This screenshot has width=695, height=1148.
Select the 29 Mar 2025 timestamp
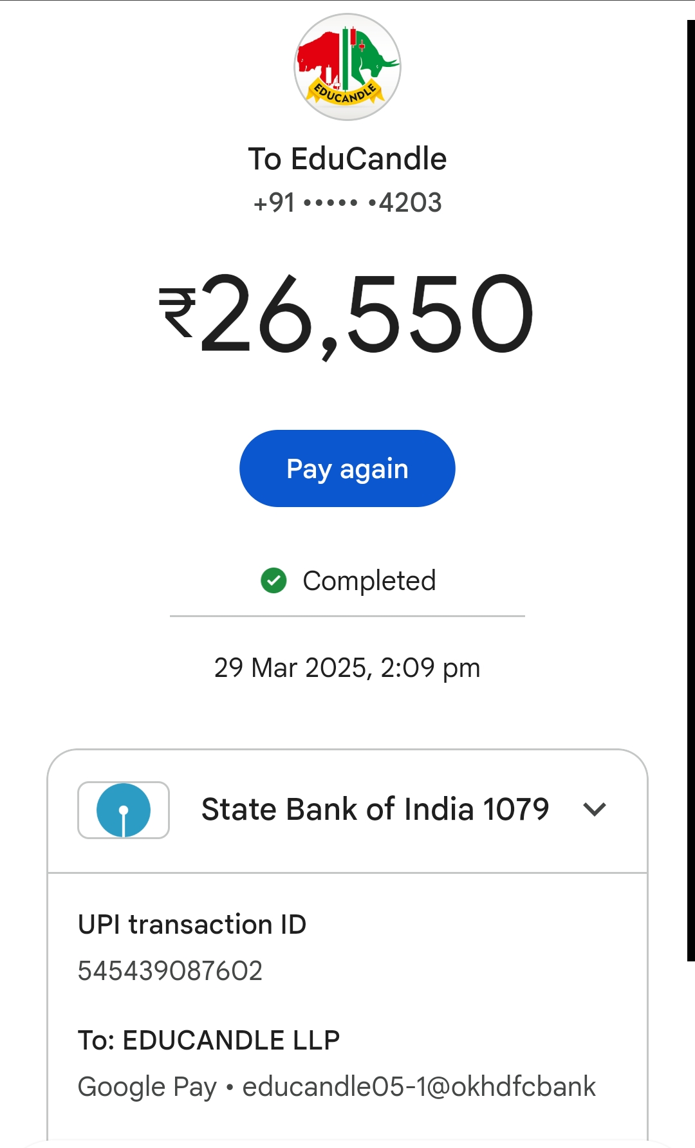coord(347,668)
